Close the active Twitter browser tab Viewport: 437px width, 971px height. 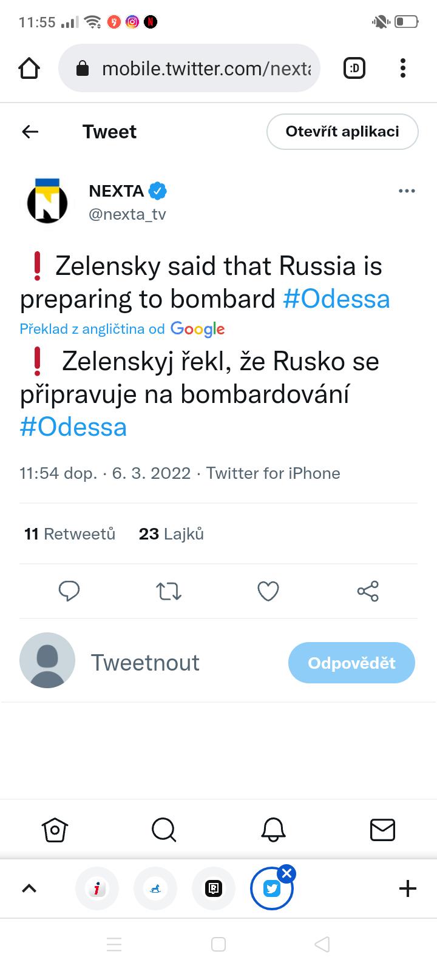tap(288, 874)
